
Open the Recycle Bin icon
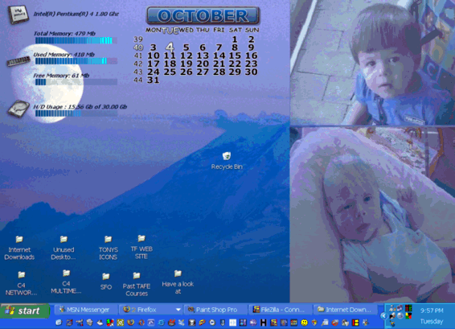[x=227, y=161]
